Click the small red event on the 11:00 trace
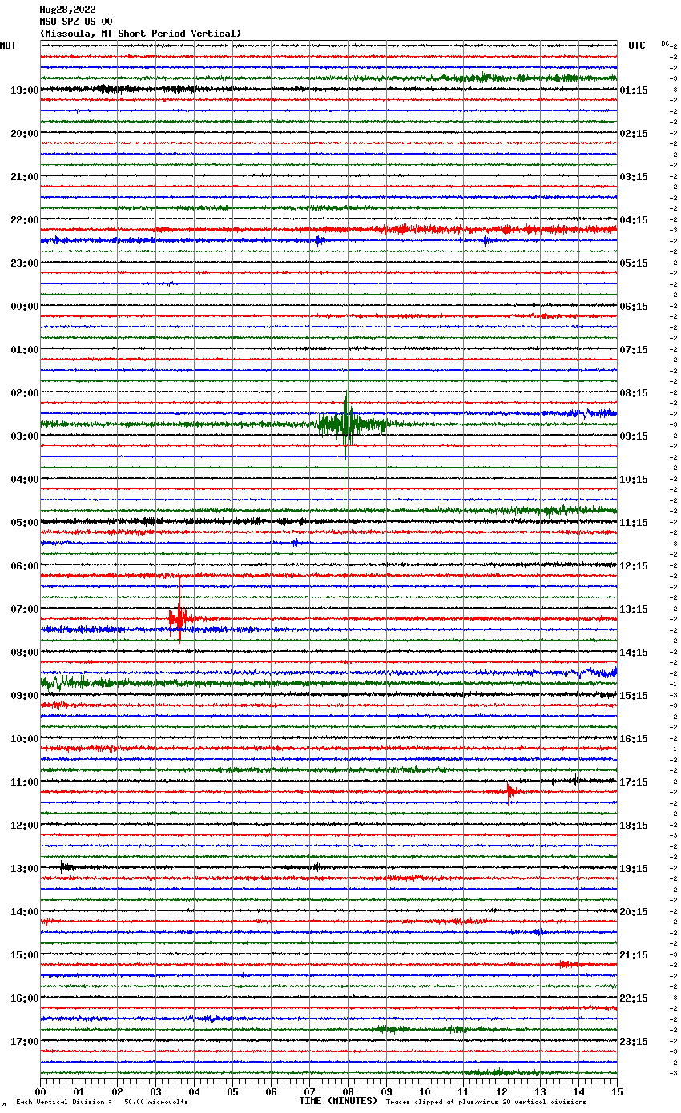This screenshot has height=1113, width=681. tap(510, 791)
